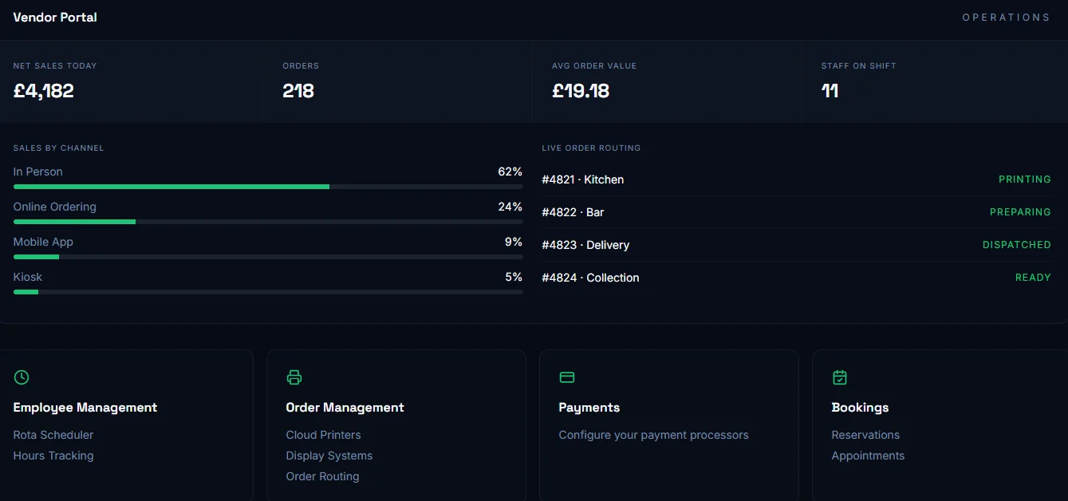This screenshot has height=501, width=1068.
Task: Click the READY status label
Action: (x=1033, y=278)
